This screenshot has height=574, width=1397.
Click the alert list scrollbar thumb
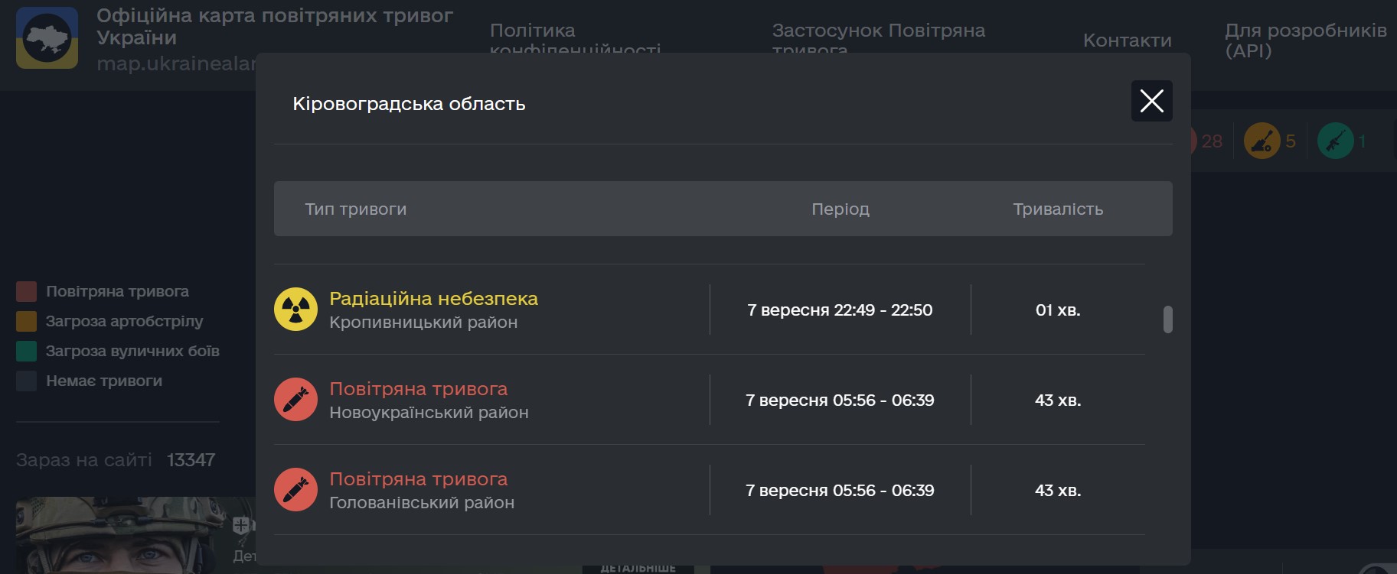pos(1167,319)
